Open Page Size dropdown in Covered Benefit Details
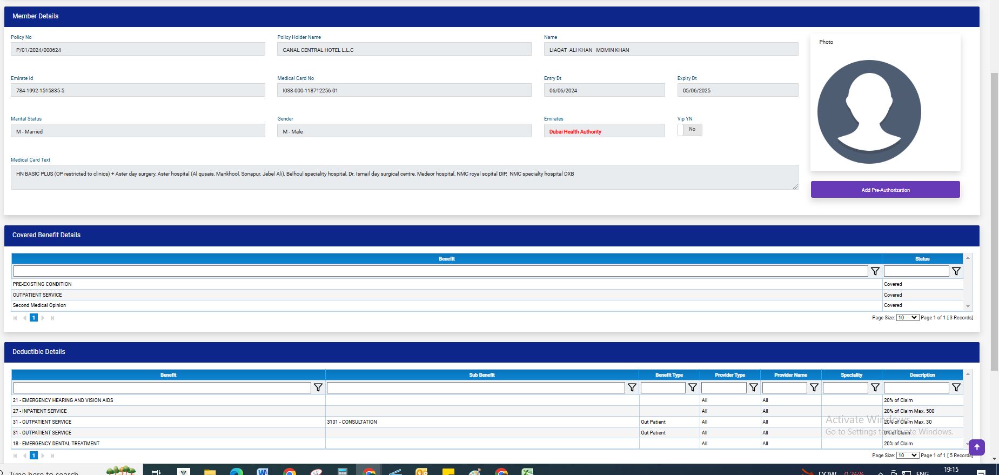The width and height of the screenshot is (999, 475). coord(907,318)
